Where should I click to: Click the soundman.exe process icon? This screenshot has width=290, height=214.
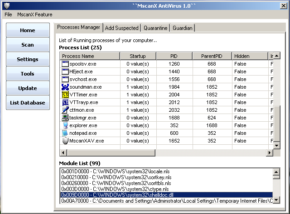65,87
